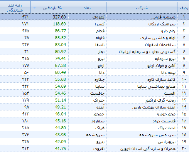
Task: Click the ردیف column header
Action: [x=183, y=7]
